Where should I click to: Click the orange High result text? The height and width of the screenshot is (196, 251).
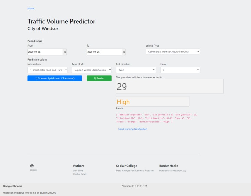(x=123, y=102)
